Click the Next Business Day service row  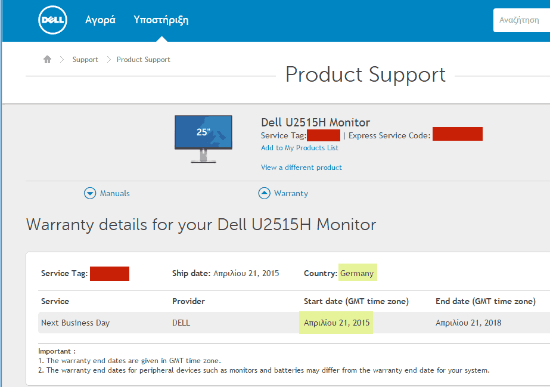tap(294, 323)
